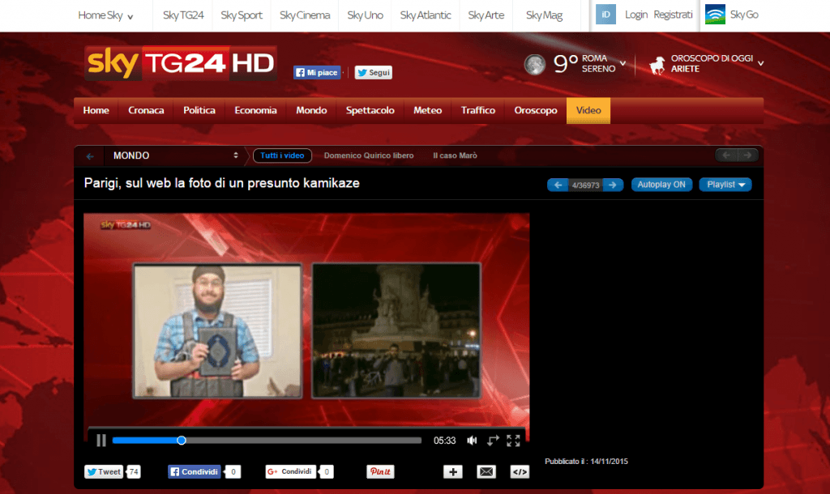Share via Google+ Condividi button
This screenshot has width=830, height=494.
tap(291, 472)
